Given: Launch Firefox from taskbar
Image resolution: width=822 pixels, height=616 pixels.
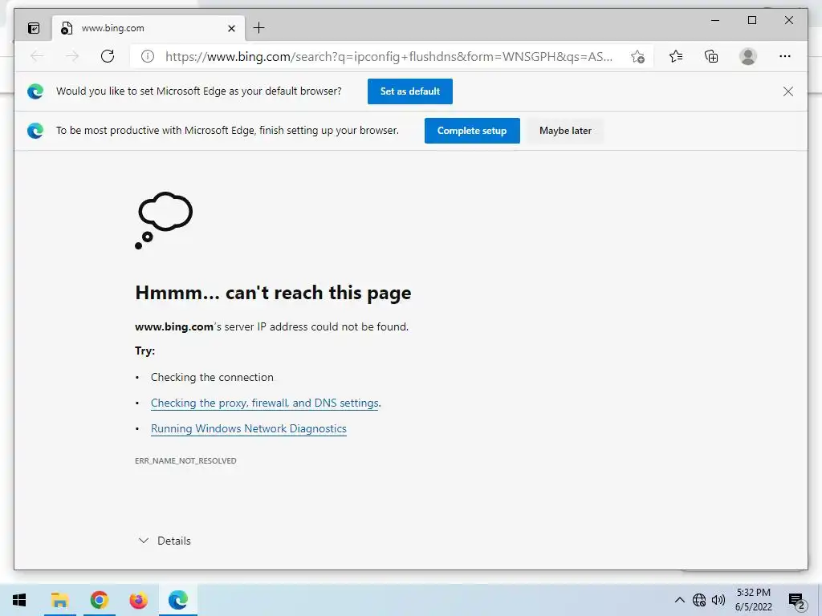Looking at the screenshot, I should click(138, 600).
